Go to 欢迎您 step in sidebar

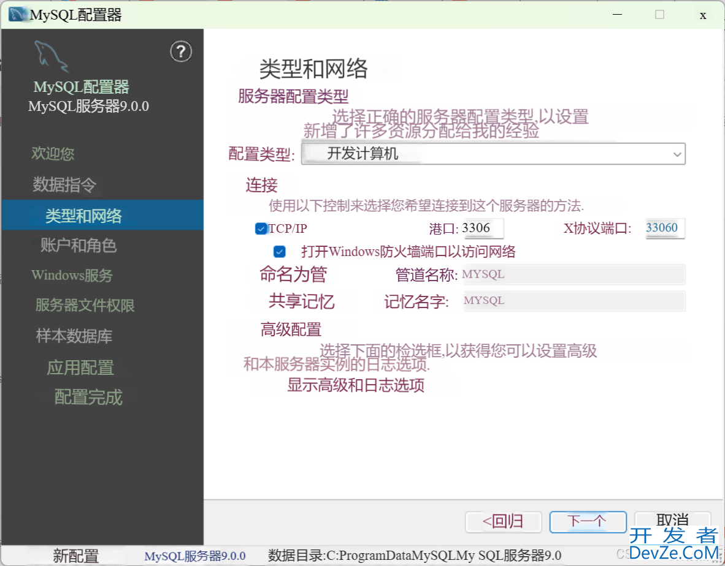(x=53, y=153)
